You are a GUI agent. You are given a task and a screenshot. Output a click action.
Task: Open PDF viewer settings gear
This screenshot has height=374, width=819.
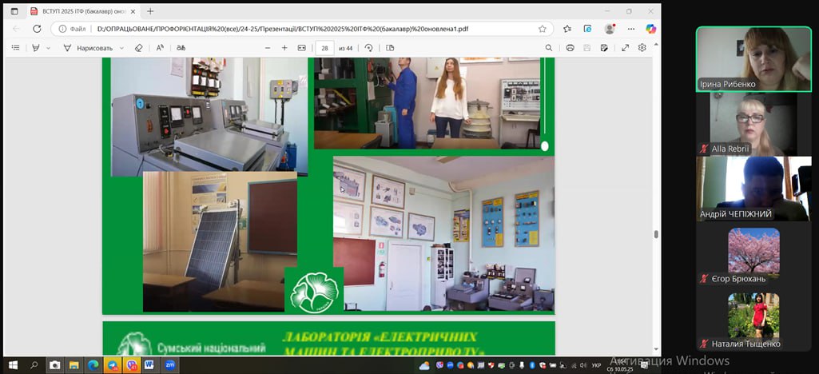coord(642,47)
